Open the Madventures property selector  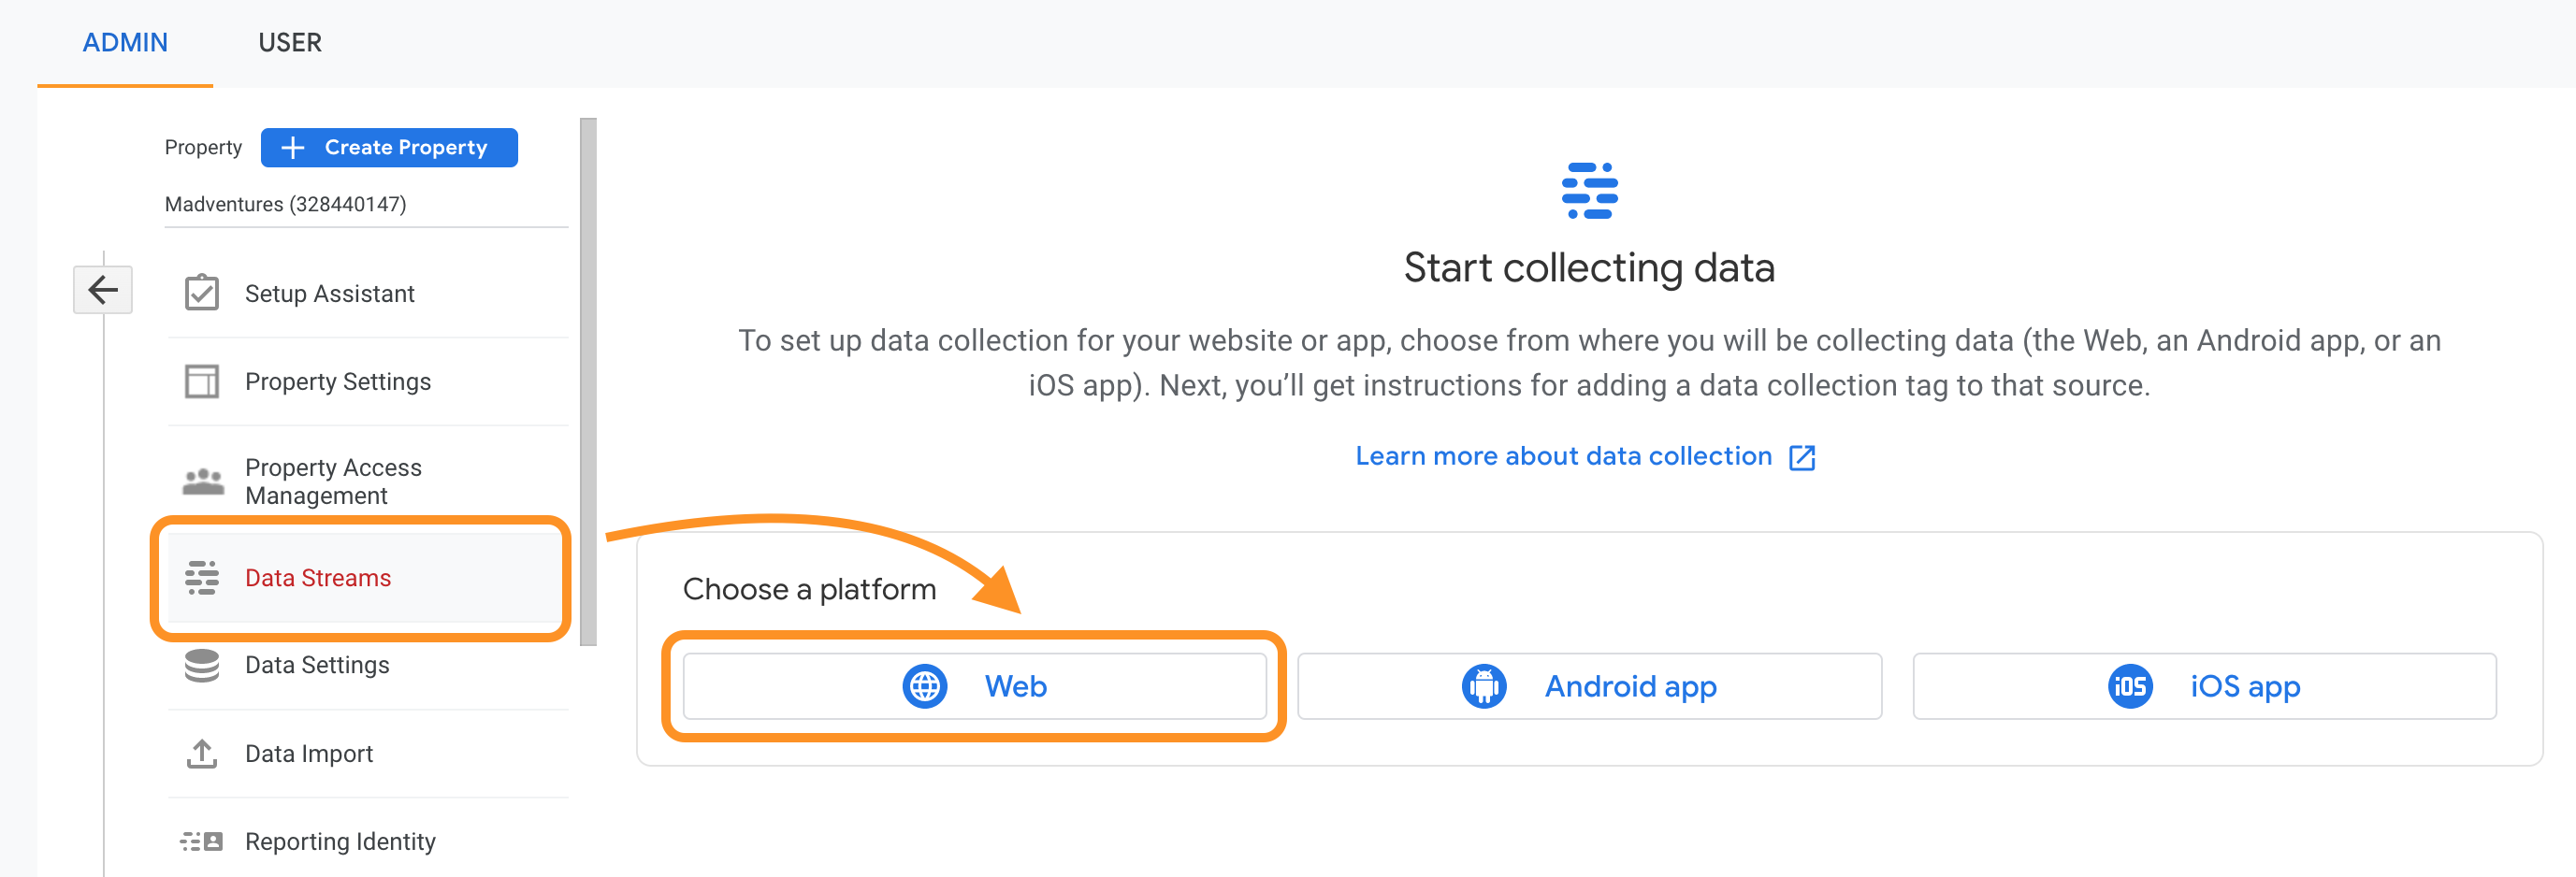[286, 204]
